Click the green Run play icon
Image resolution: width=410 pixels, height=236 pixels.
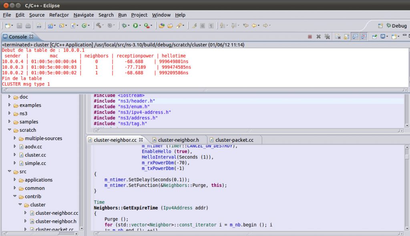[x=135, y=26]
